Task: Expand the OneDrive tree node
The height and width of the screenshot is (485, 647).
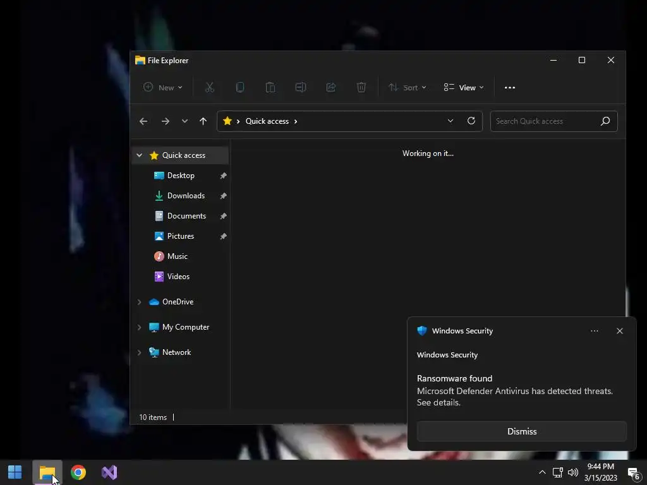Action: 140,302
